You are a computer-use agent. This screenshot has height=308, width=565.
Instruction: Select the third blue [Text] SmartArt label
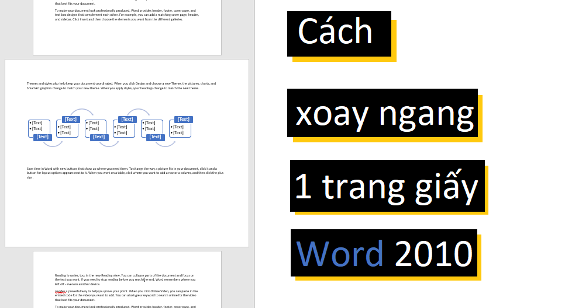(x=98, y=137)
